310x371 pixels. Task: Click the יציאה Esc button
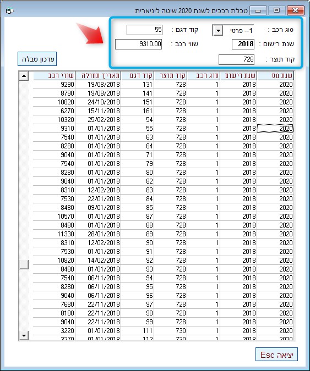pos(276,354)
